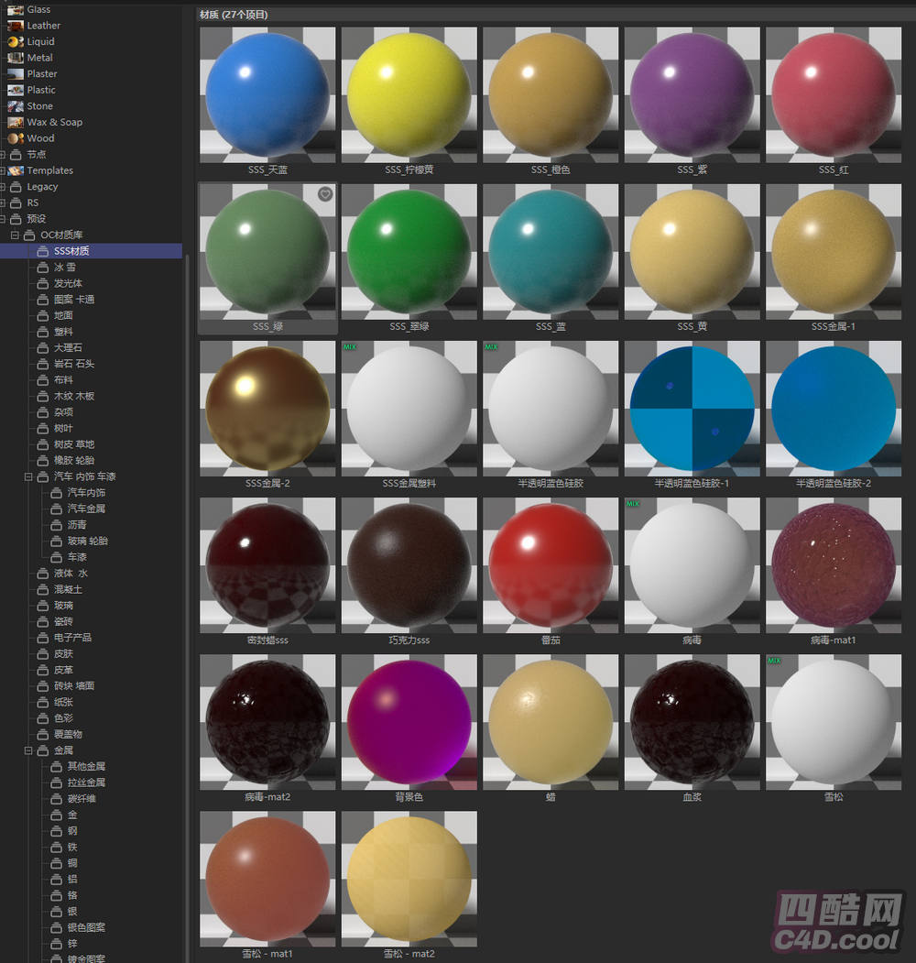The height and width of the screenshot is (963, 916).
Task: Click the Metal category icon
Action: click(x=15, y=58)
